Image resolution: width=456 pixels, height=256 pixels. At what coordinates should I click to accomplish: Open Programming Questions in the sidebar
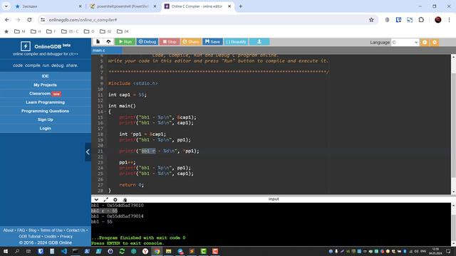(45, 111)
